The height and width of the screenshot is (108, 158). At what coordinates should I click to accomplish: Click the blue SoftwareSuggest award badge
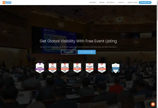(x=116, y=68)
